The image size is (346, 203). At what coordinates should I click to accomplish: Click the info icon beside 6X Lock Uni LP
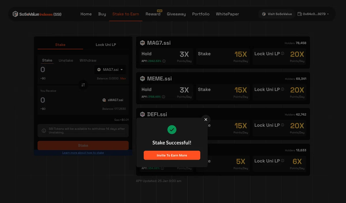283,161
